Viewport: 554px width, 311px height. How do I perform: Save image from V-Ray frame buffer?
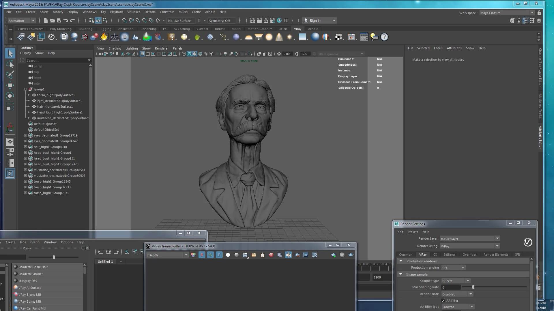[x=245, y=255]
